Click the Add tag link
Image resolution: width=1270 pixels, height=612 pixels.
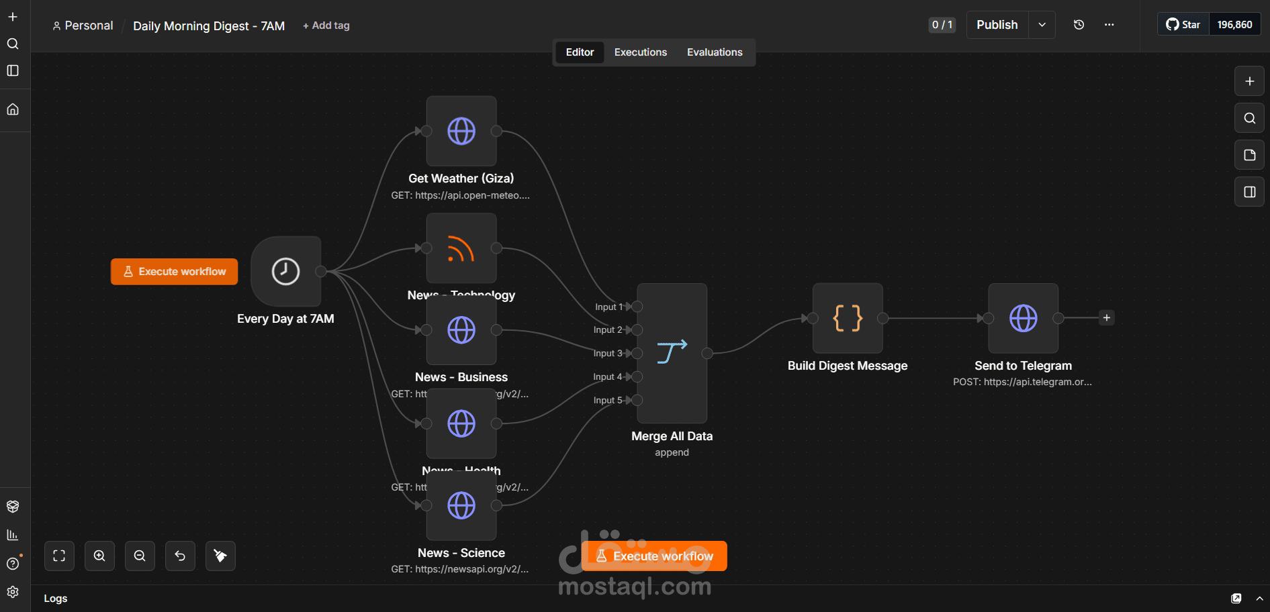[326, 25]
